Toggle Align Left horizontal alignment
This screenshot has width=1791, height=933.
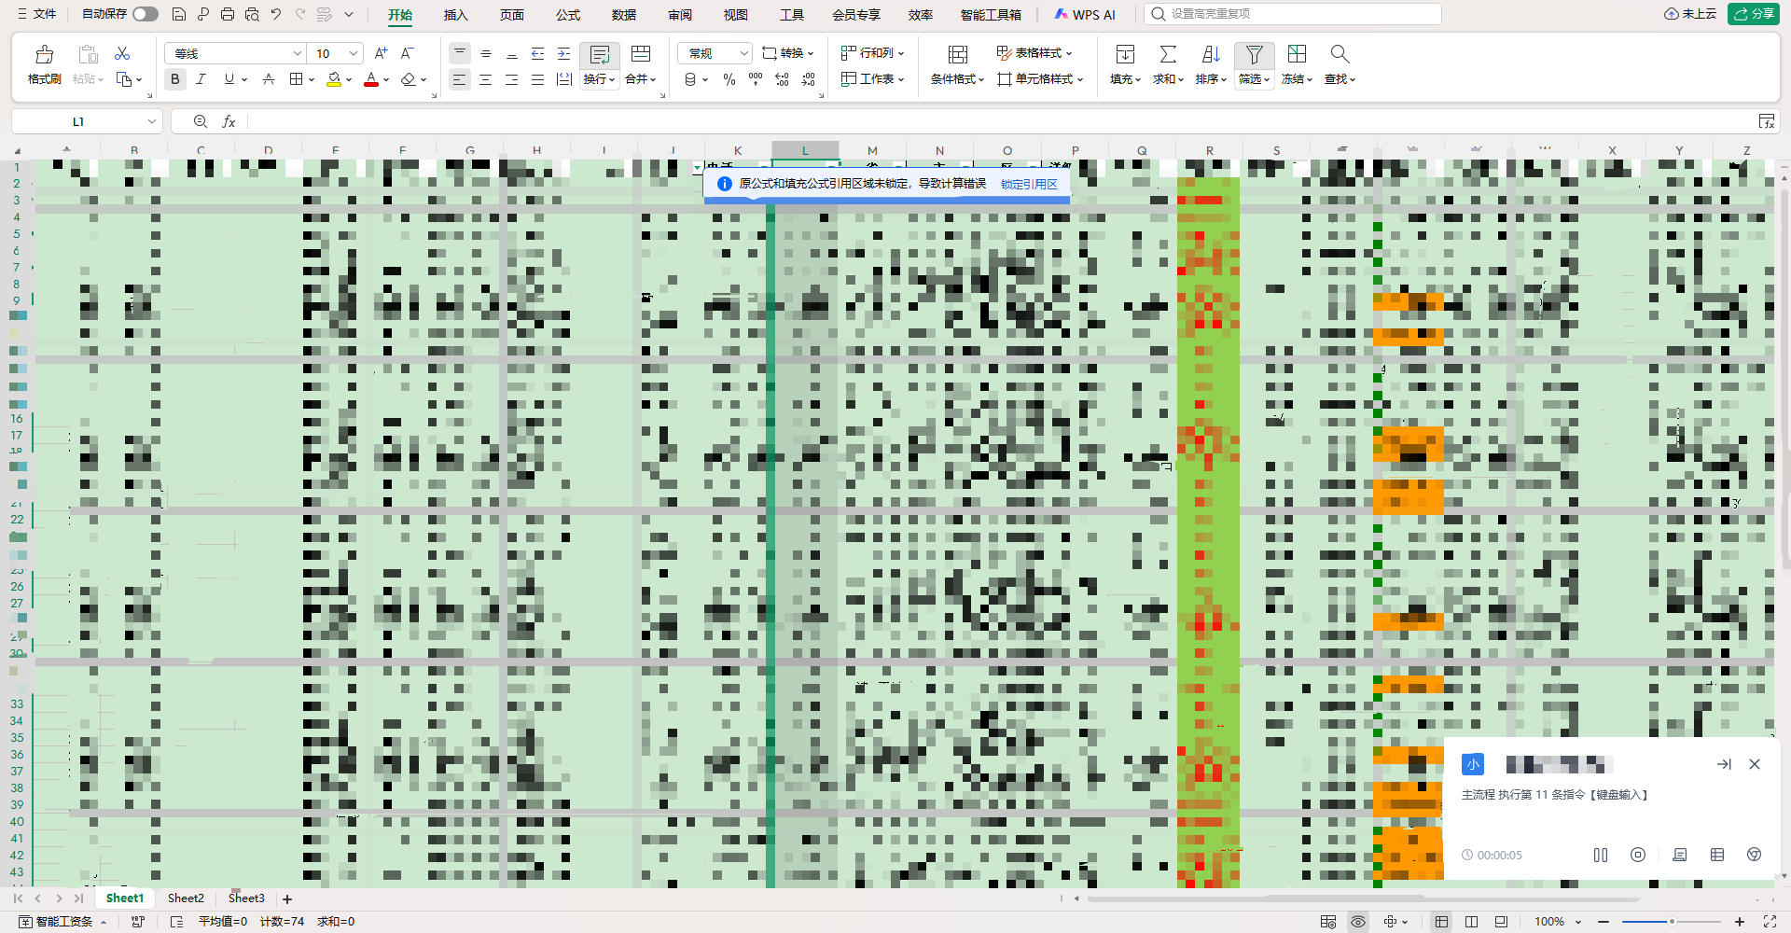coord(459,79)
